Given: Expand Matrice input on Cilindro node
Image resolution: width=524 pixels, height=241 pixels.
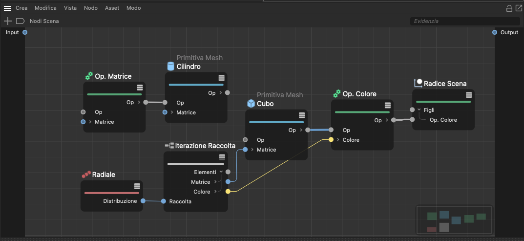Looking at the screenshot, I should tap(172, 112).
